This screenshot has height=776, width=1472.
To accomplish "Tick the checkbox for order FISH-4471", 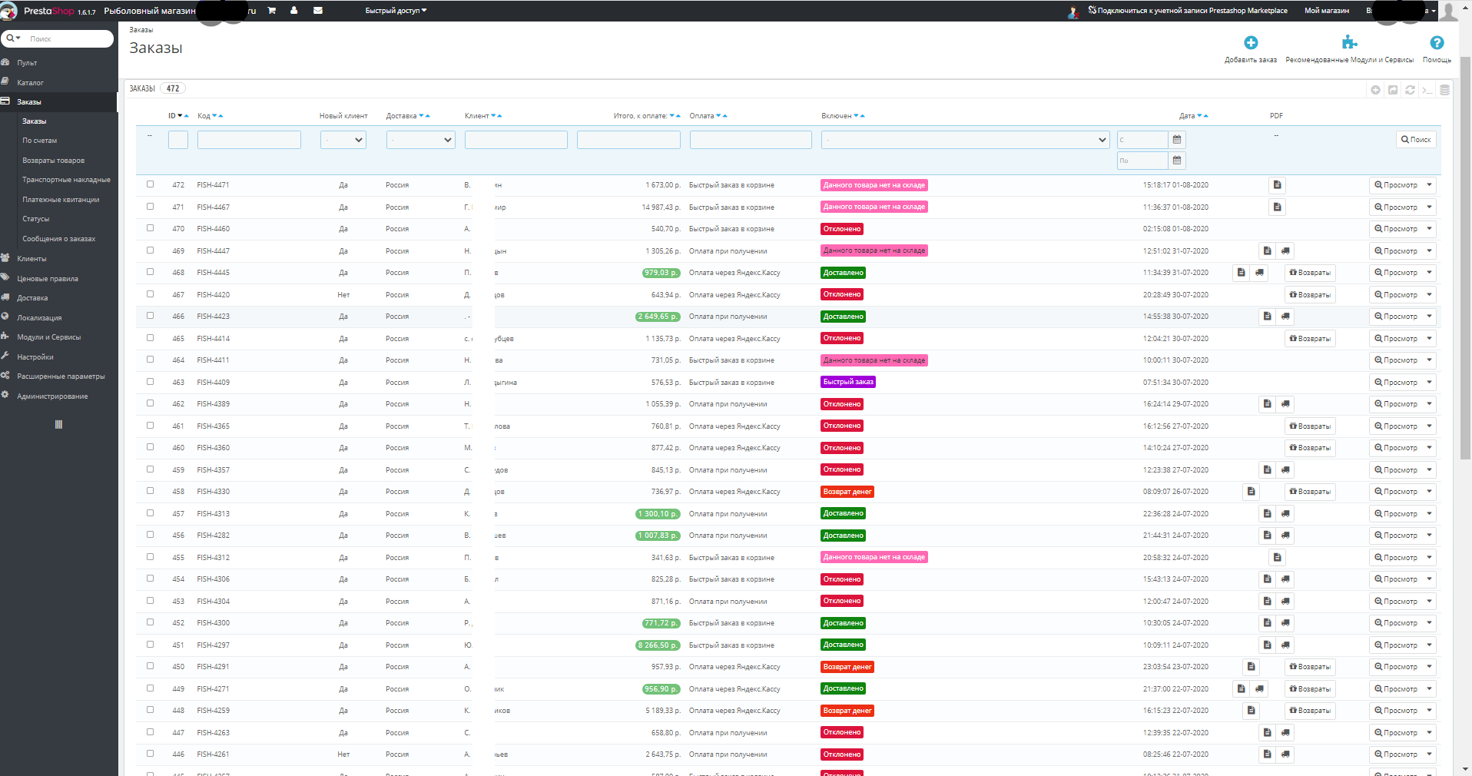I will 150,184.
